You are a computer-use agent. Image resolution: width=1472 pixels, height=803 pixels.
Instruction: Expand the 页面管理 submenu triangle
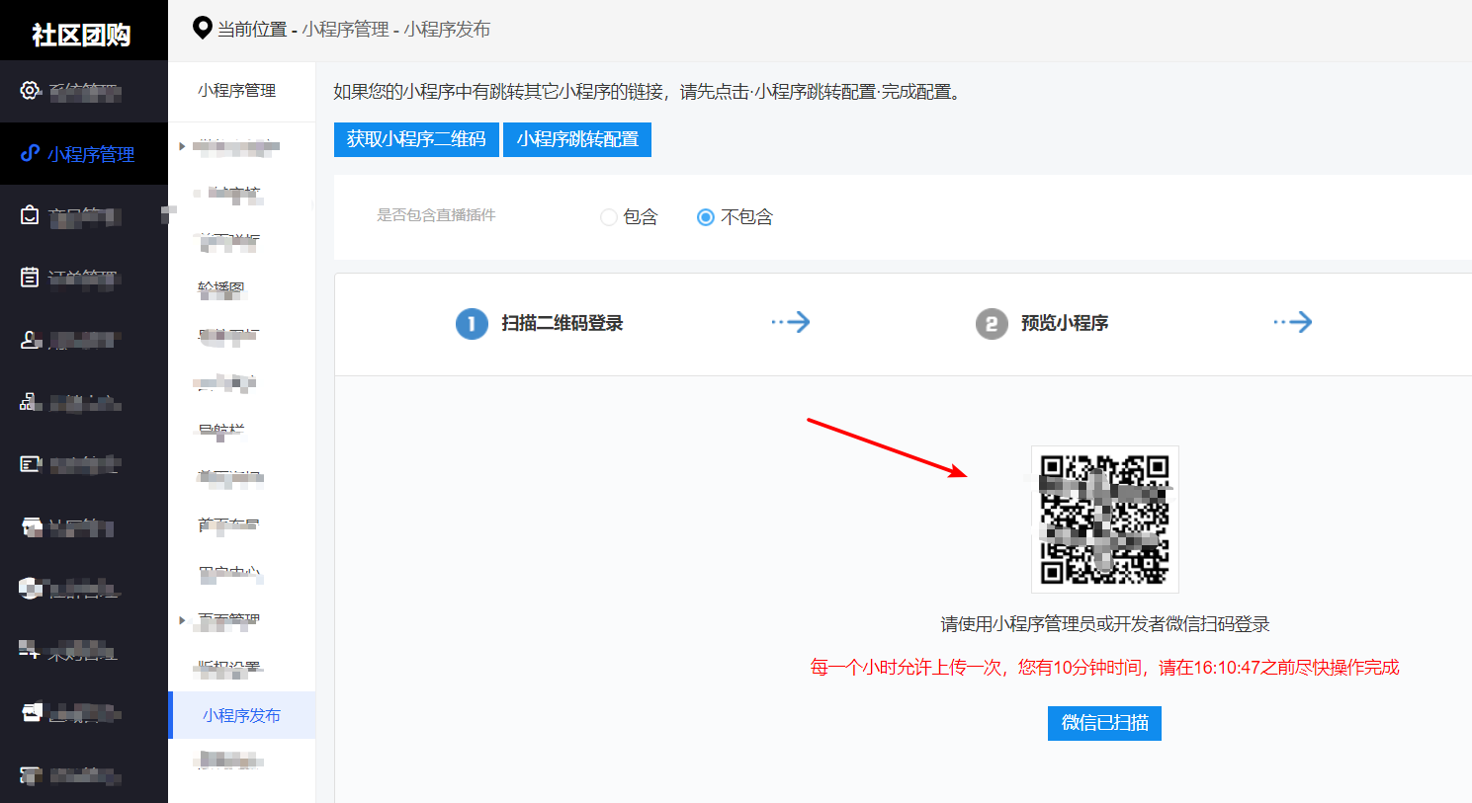pyautogui.click(x=182, y=620)
